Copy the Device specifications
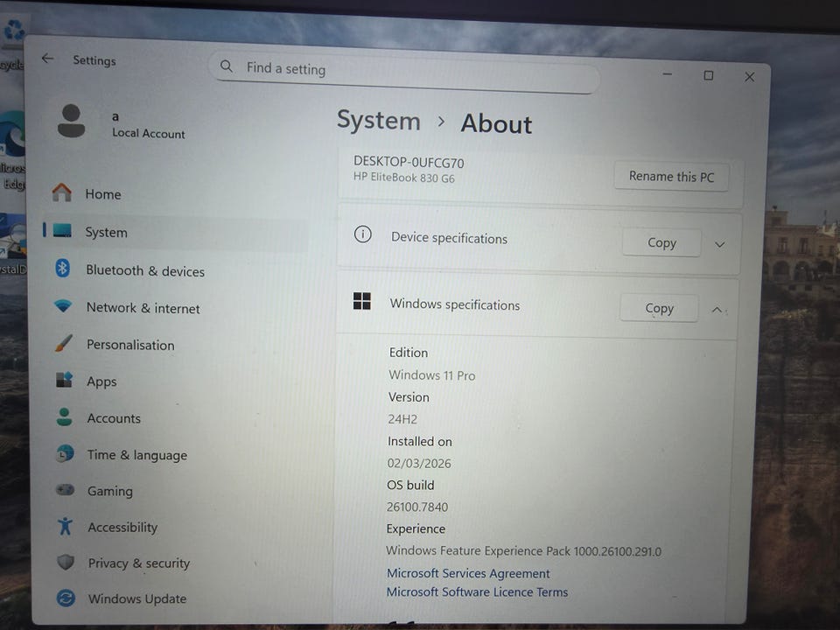The image size is (840, 630). (661, 242)
